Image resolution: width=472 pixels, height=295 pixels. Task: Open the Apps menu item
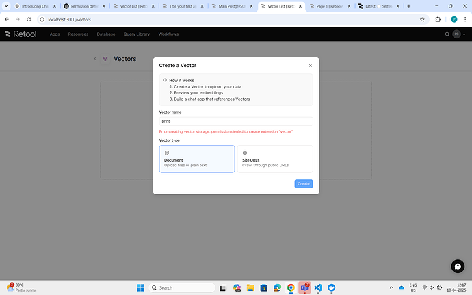pos(55,34)
